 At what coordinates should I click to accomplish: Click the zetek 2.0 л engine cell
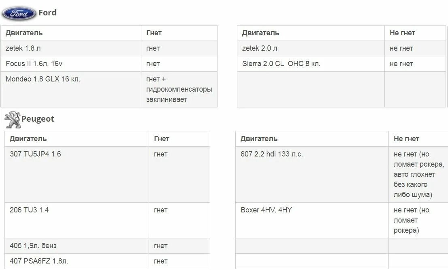tap(311, 48)
